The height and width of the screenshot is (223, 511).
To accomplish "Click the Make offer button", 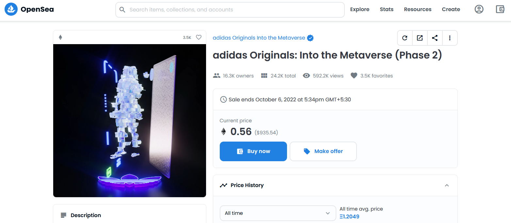I will [323, 151].
